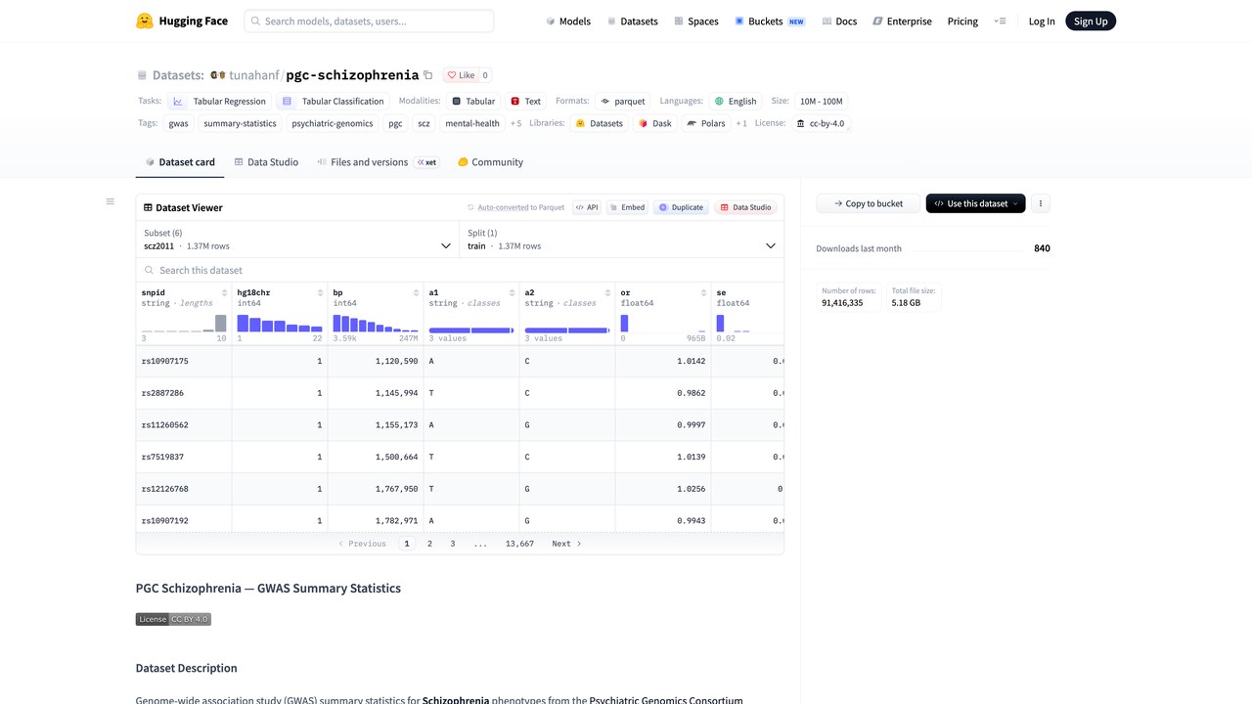
Task: Open Models in the top navigation
Action: click(568, 21)
